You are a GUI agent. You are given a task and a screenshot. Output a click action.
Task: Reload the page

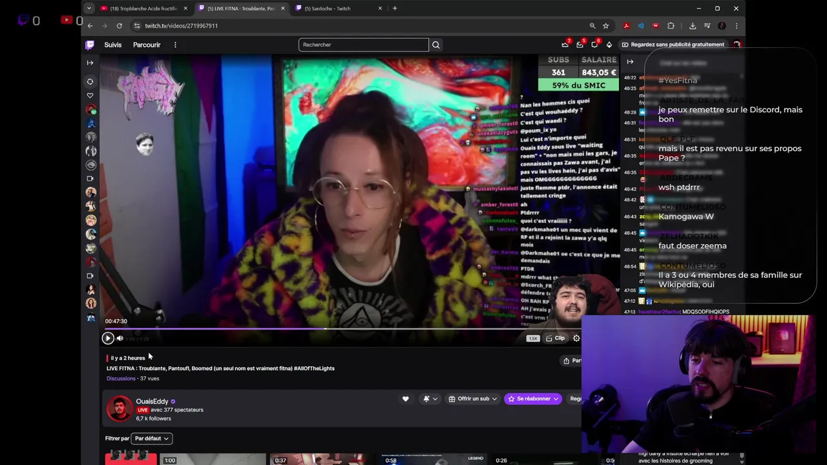pyautogui.click(x=120, y=26)
